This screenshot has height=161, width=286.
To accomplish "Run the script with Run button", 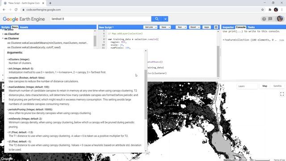I will pos(180,27).
